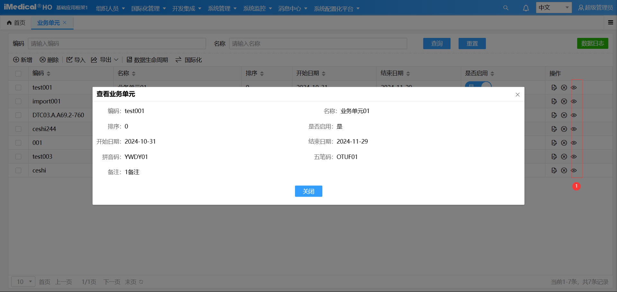
Task: Check the box for ceshi244 row
Action: click(18, 129)
